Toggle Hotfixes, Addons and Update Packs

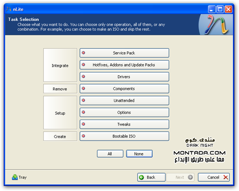pos(125,65)
